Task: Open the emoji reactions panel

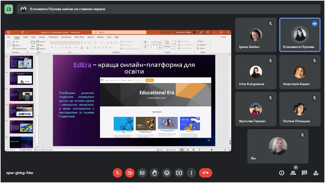Action: [167, 173]
